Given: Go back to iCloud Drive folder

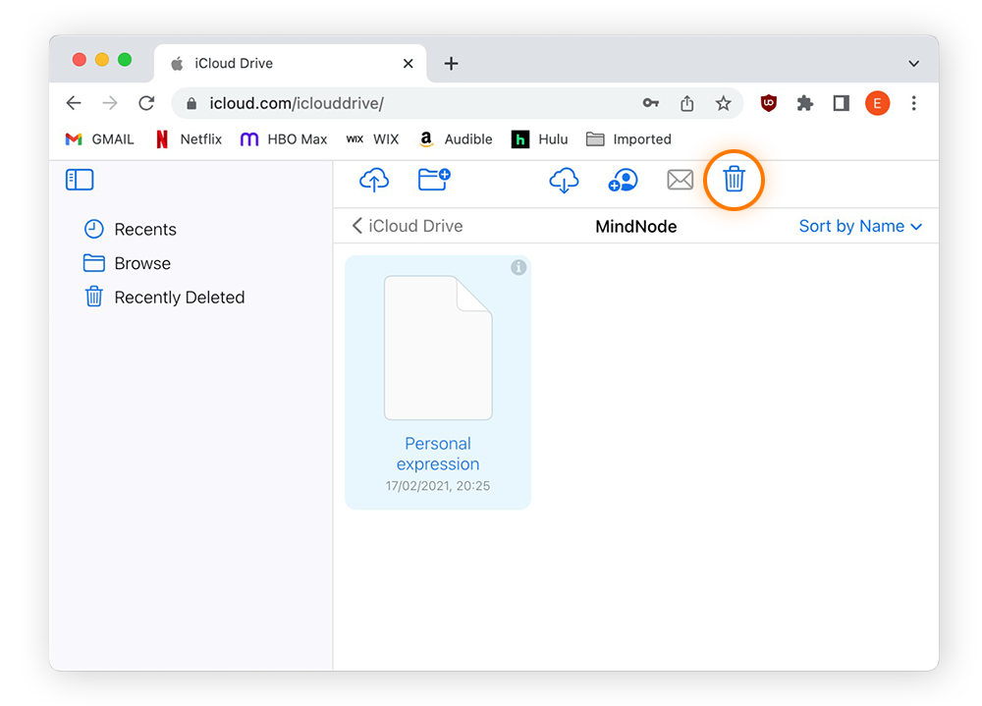Looking at the screenshot, I should pyautogui.click(x=408, y=226).
